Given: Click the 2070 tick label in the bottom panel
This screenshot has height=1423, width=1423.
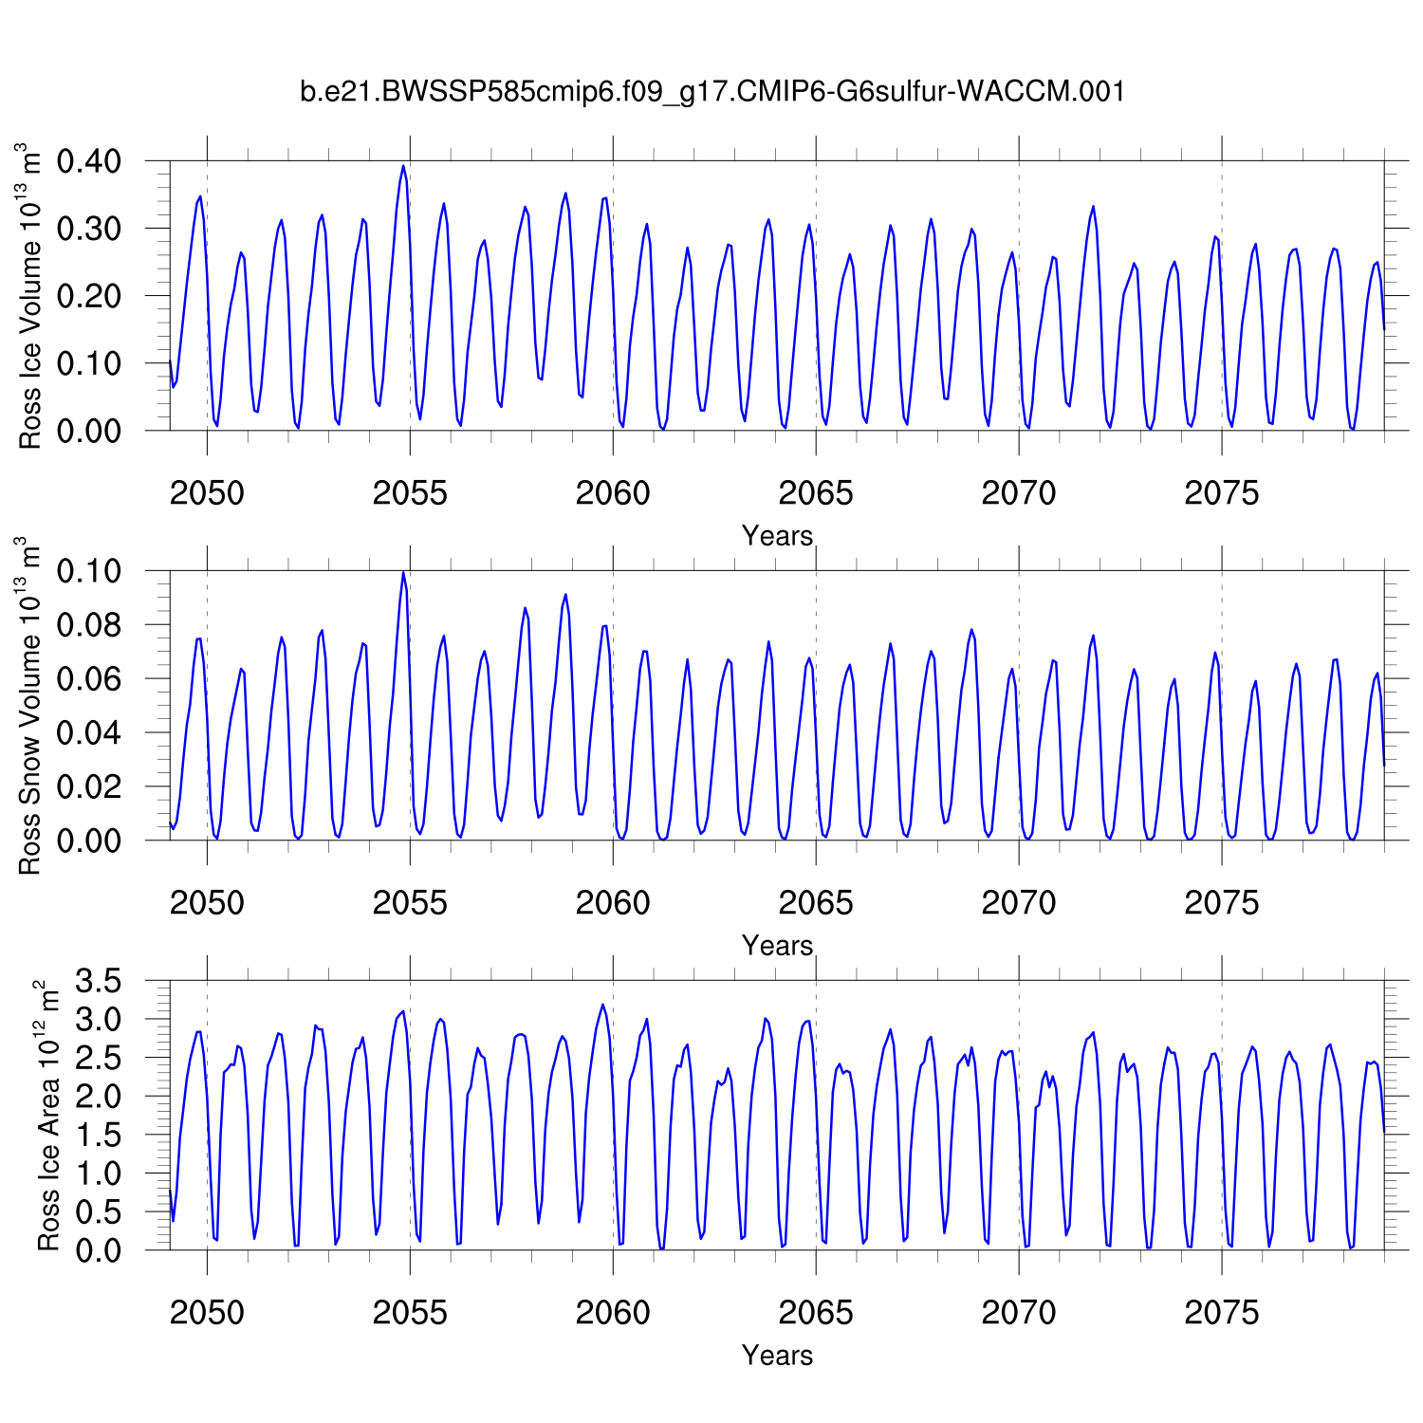Looking at the screenshot, I should [x=1018, y=1313].
